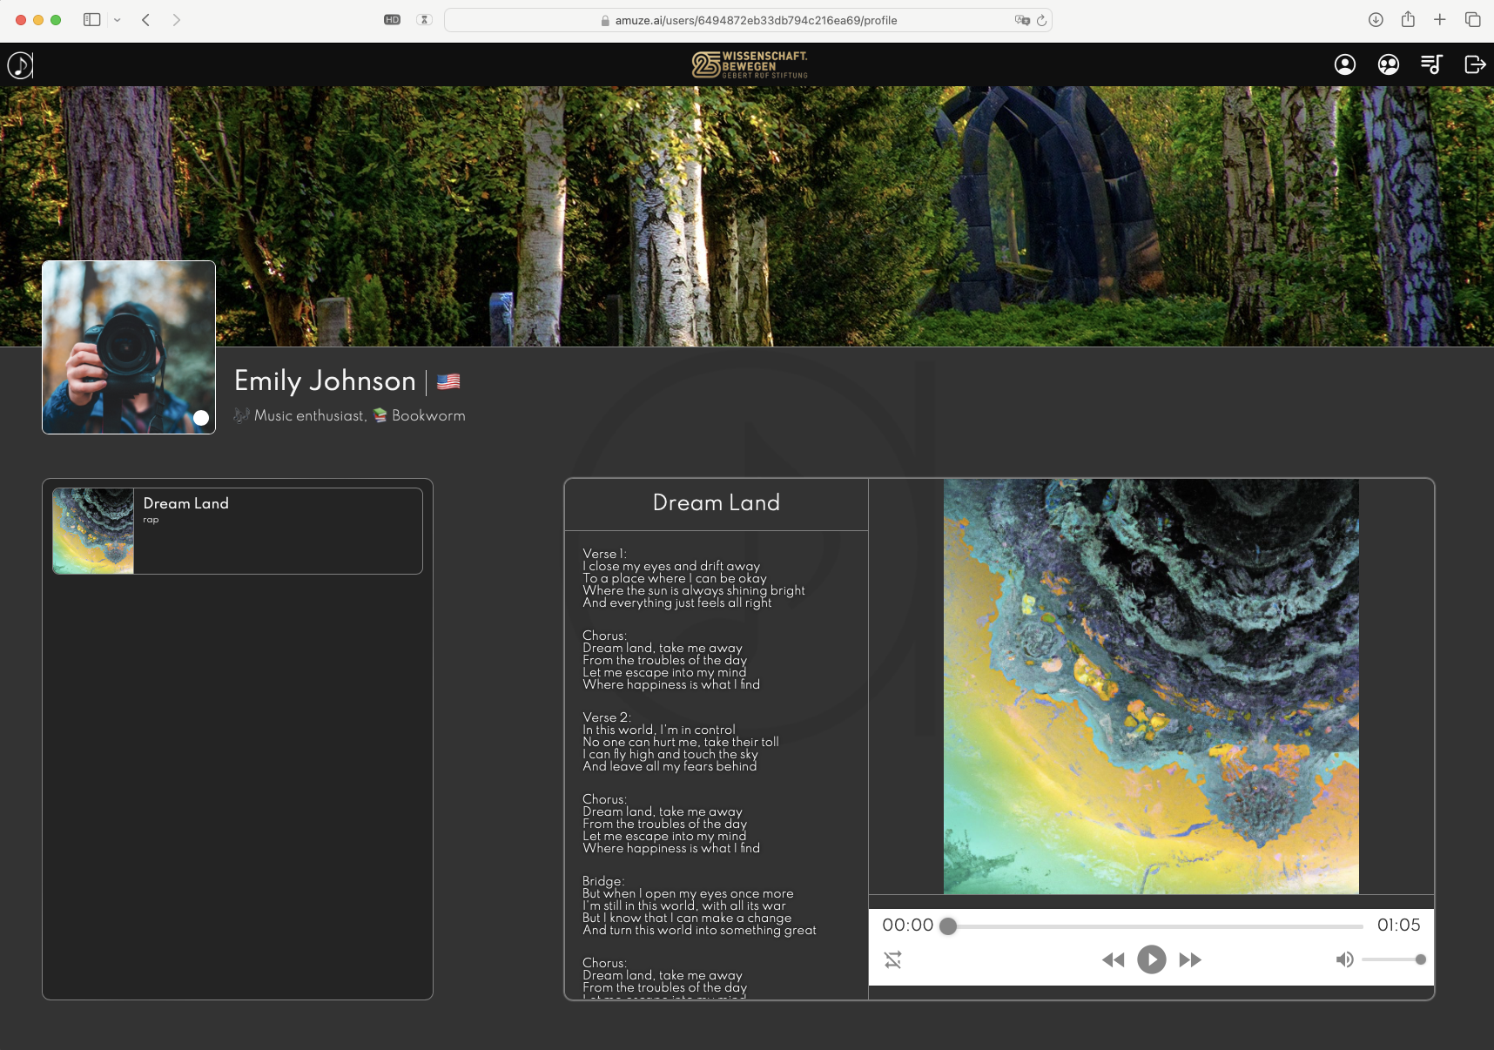The image size is (1494, 1050).
Task: Click the volume slider knob
Action: point(1421,959)
